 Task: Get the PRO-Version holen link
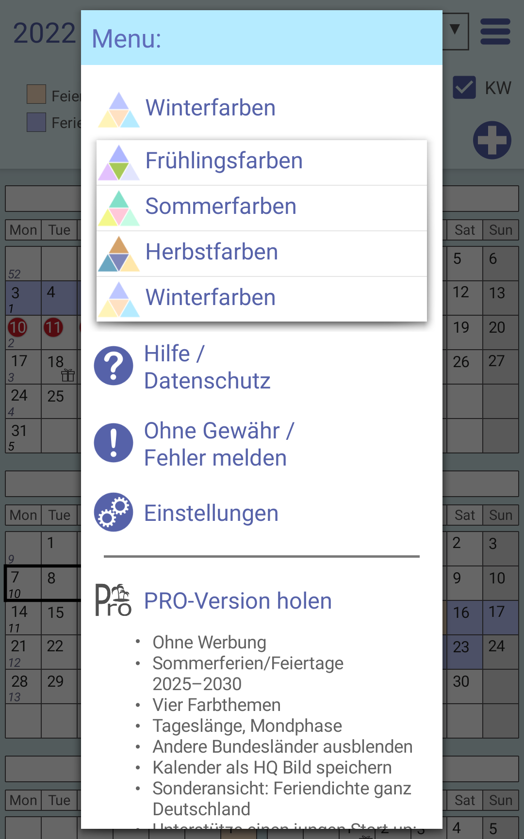point(238,600)
